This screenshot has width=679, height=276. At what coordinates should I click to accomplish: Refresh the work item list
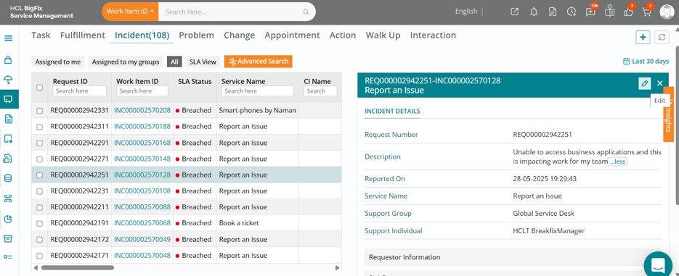(x=662, y=37)
